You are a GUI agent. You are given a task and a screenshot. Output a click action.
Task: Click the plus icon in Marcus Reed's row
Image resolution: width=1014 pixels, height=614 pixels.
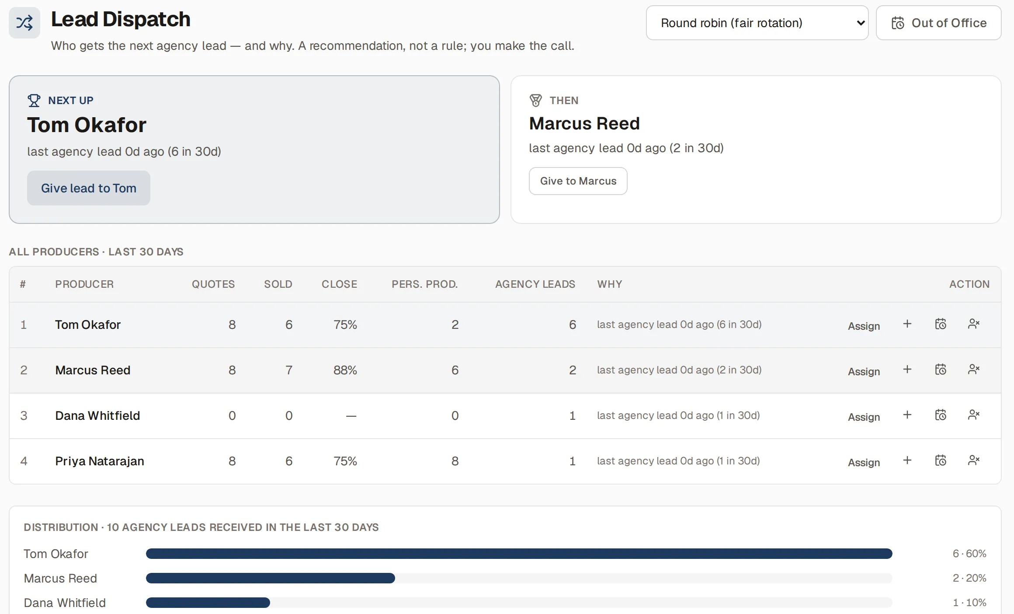click(x=907, y=370)
